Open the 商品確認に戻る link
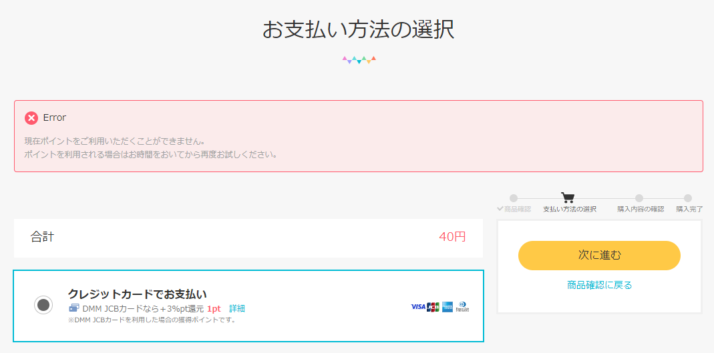Viewport: 714px width, 353px height. (x=599, y=285)
